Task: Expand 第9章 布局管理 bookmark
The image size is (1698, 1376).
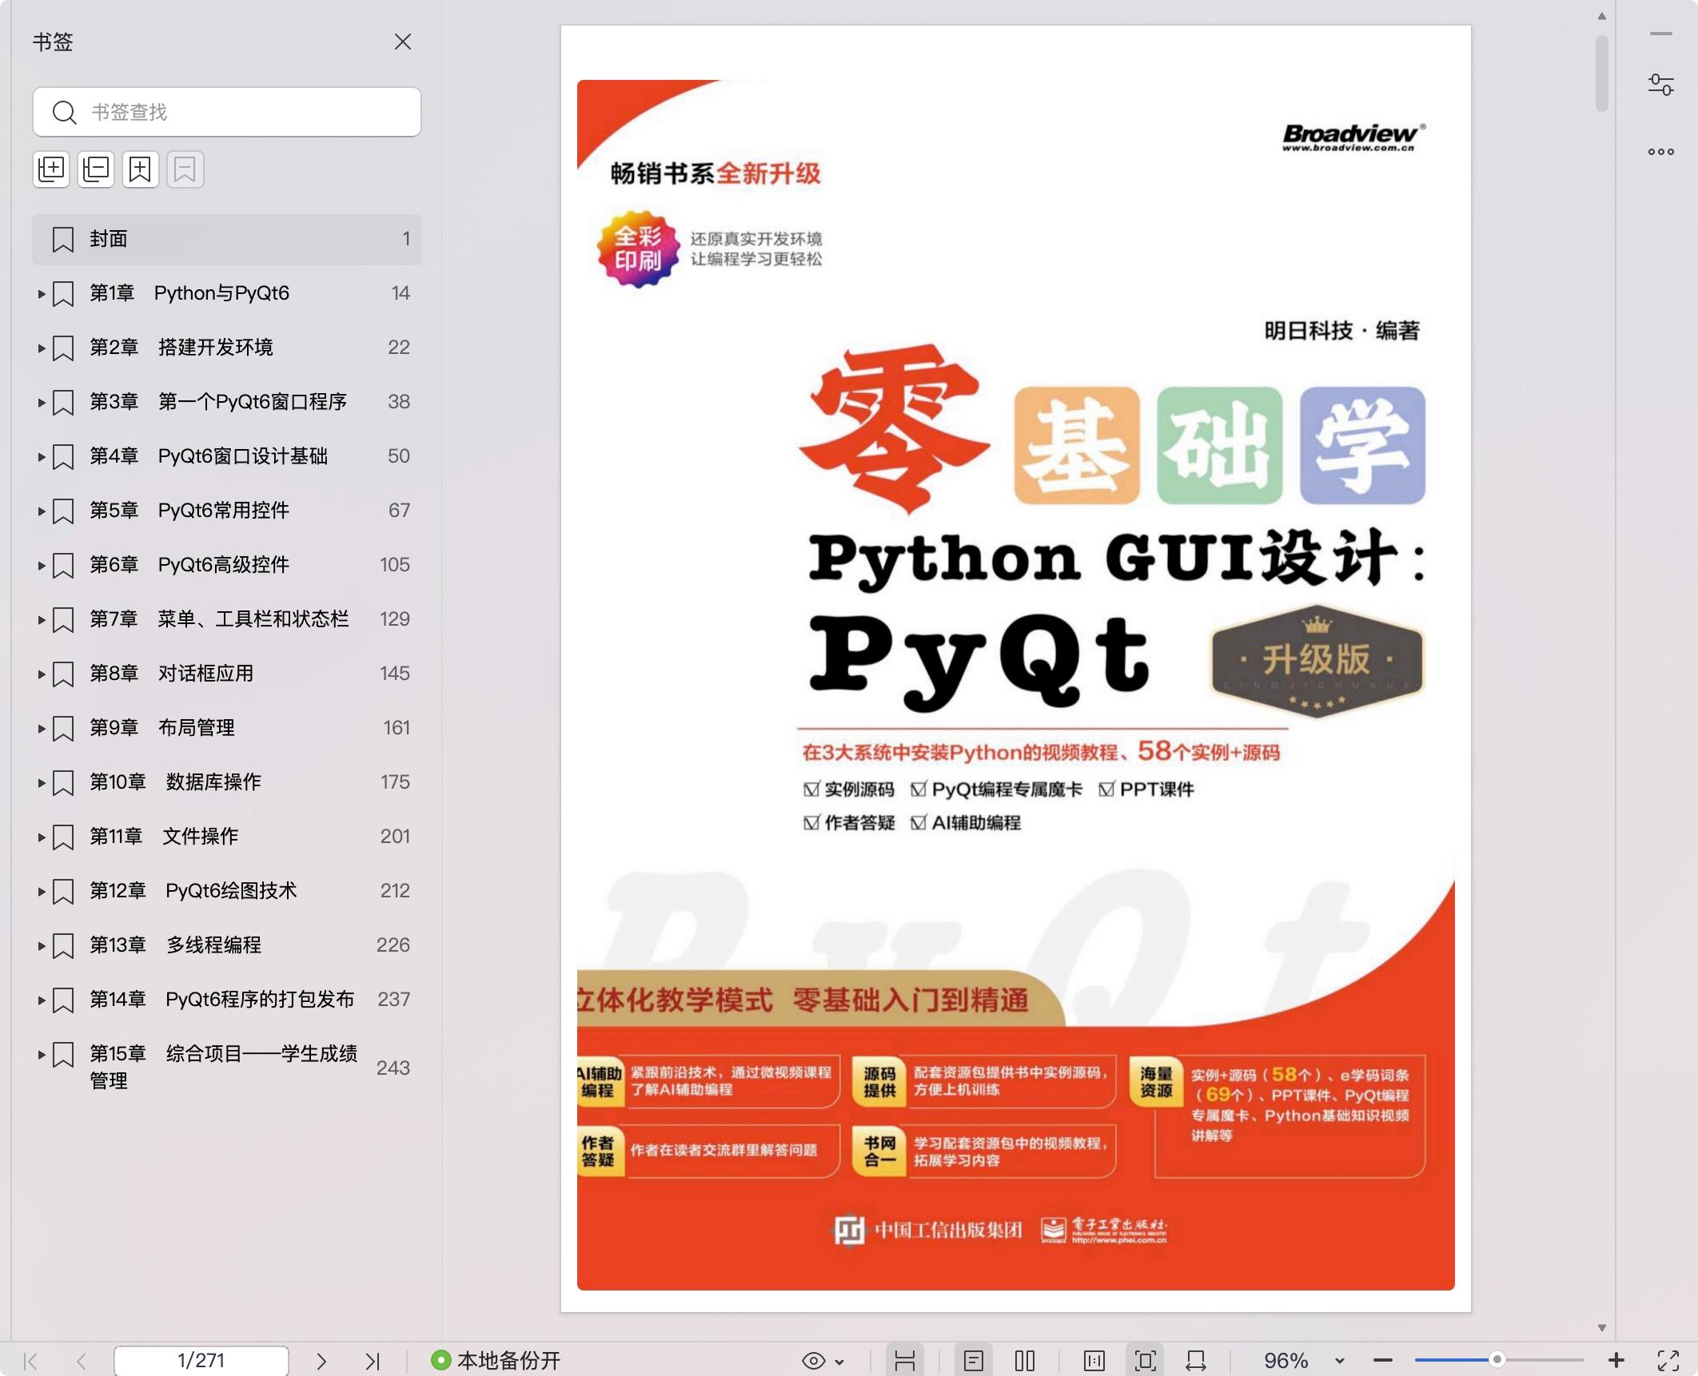Action: click(41, 729)
